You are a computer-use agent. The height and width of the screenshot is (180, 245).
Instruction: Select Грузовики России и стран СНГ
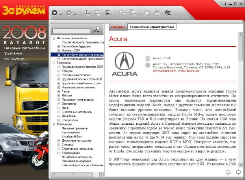tap(82, 79)
